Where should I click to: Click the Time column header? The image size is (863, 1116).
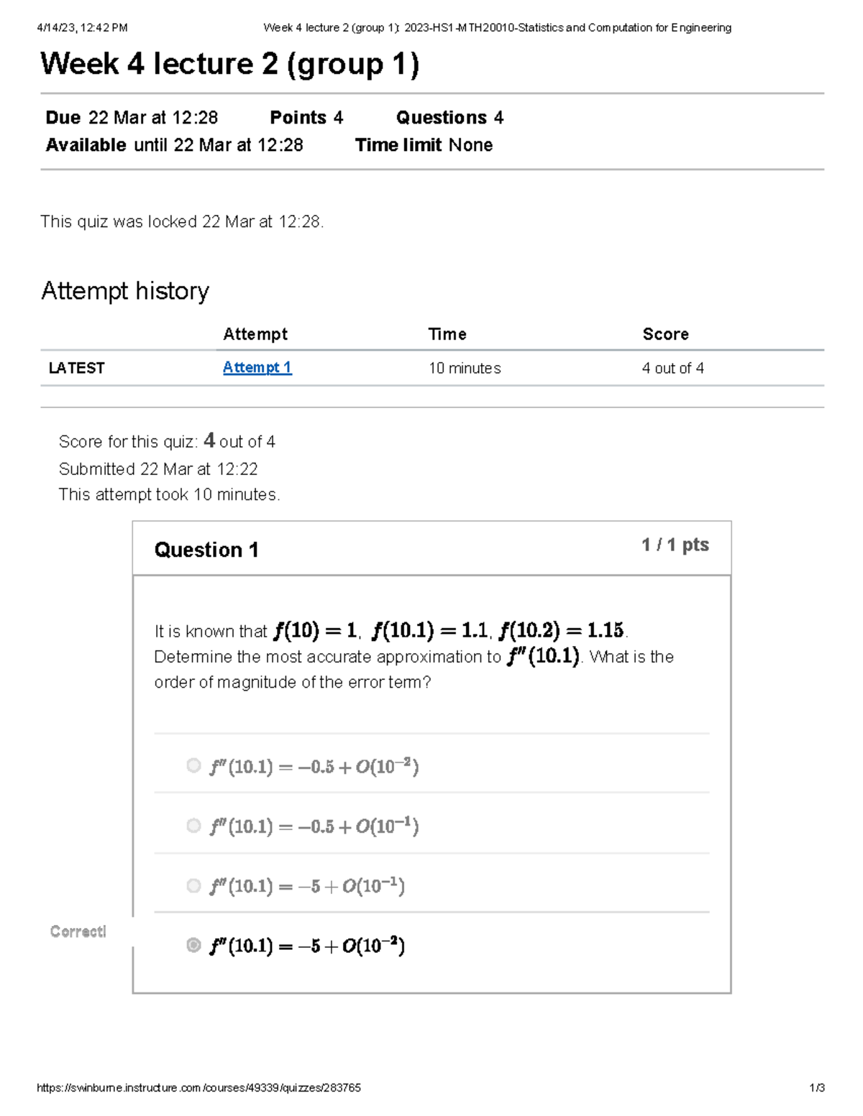click(x=447, y=333)
